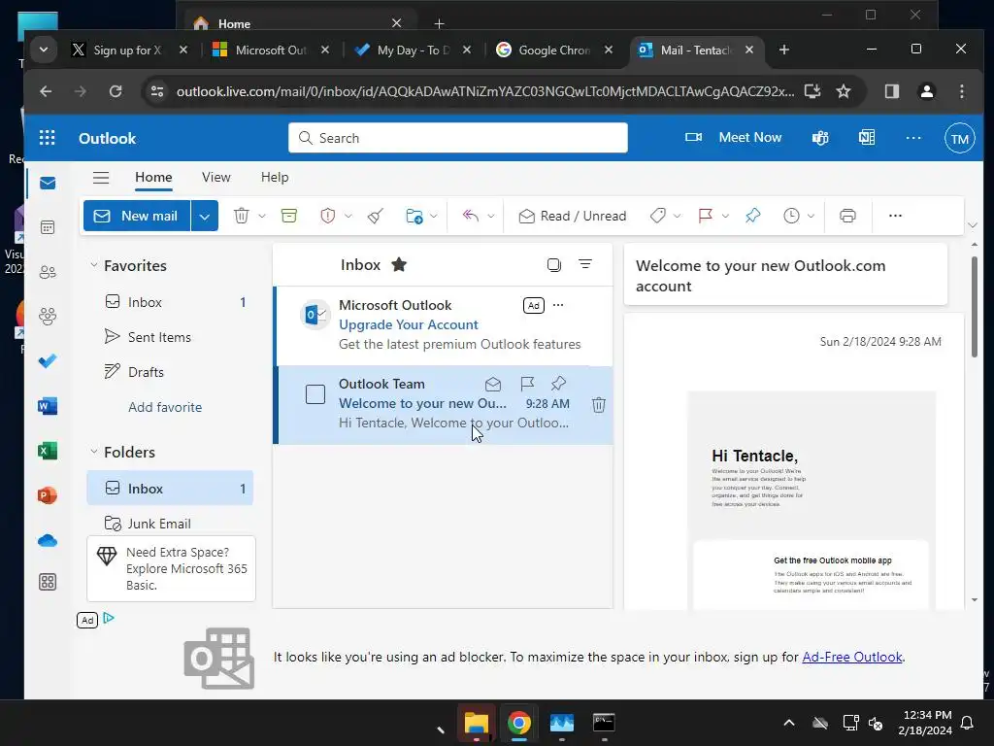This screenshot has width=994, height=746.
Task: Pin the Outlook Team message
Action: pos(558,384)
